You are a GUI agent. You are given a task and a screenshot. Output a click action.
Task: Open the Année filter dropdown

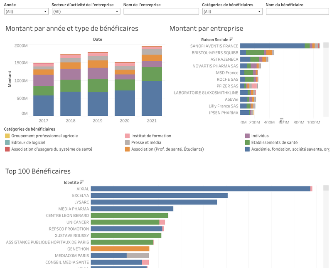pos(26,12)
